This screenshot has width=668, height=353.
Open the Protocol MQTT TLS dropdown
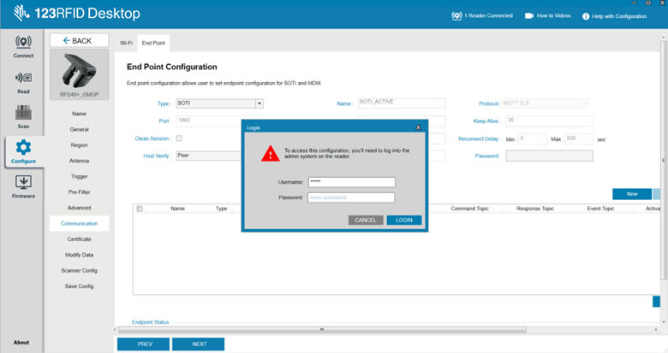coord(584,103)
